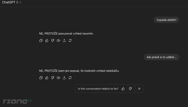Click the FZONE.cz watermark logo
The image size is (188, 107).
click(x=17, y=102)
